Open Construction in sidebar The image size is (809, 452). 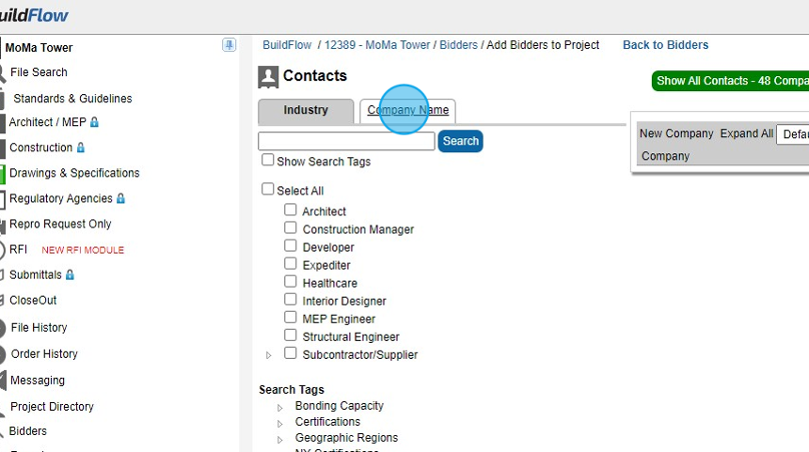click(40, 148)
